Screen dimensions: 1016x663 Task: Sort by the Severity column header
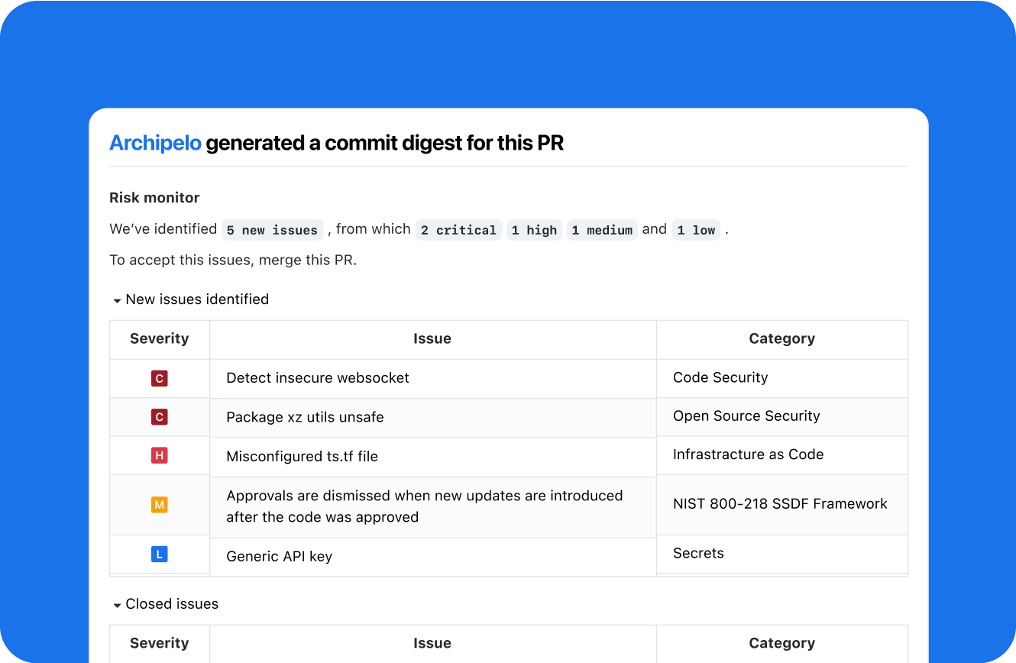point(159,338)
